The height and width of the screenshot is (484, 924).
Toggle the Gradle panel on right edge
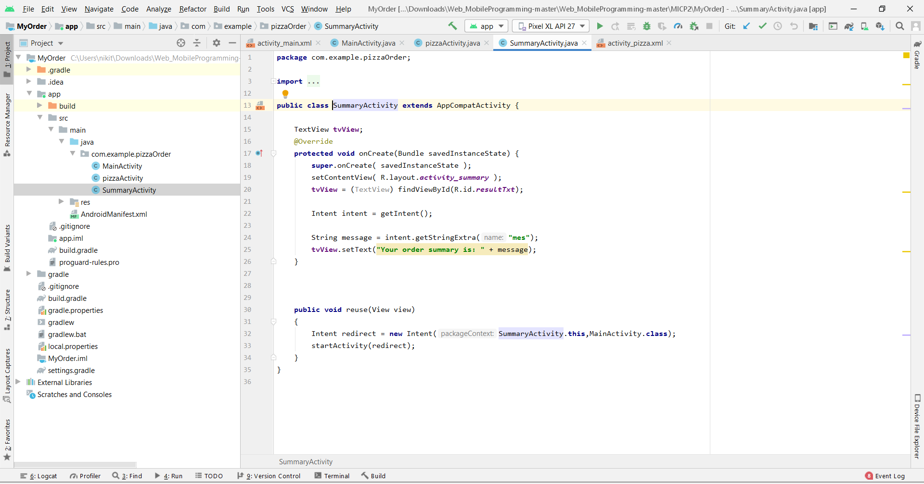tap(917, 55)
